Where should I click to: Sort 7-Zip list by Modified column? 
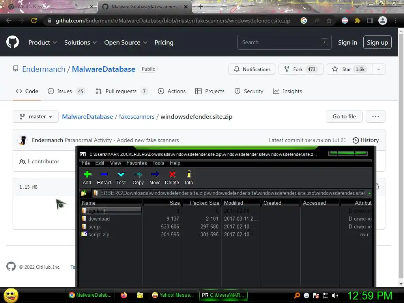pyautogui.click(x=241, y=203)
